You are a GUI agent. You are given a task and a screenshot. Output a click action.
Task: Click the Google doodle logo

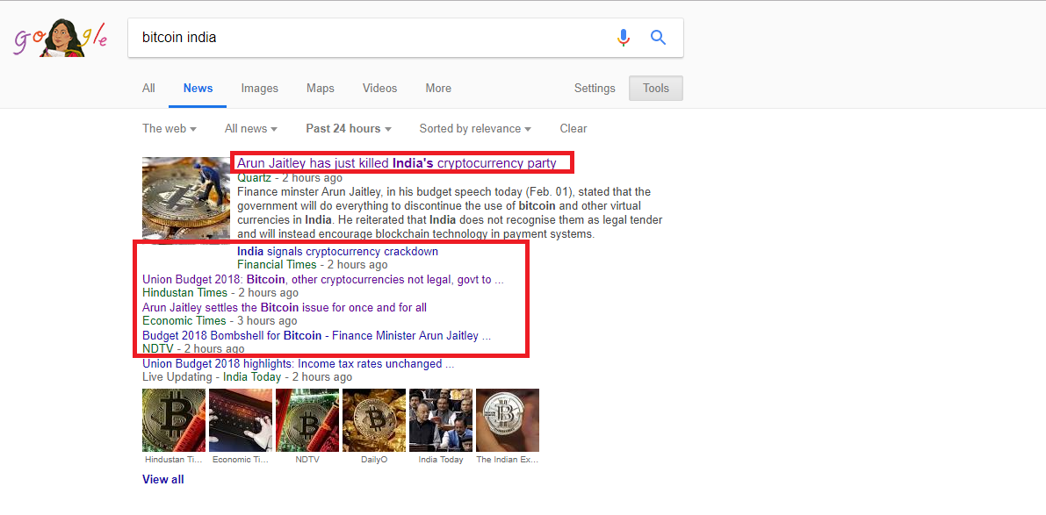[x=61, y=38]
